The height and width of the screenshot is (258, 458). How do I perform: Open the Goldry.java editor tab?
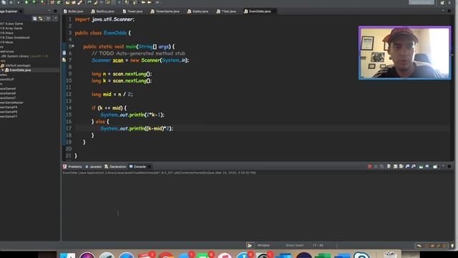(198, 11)
